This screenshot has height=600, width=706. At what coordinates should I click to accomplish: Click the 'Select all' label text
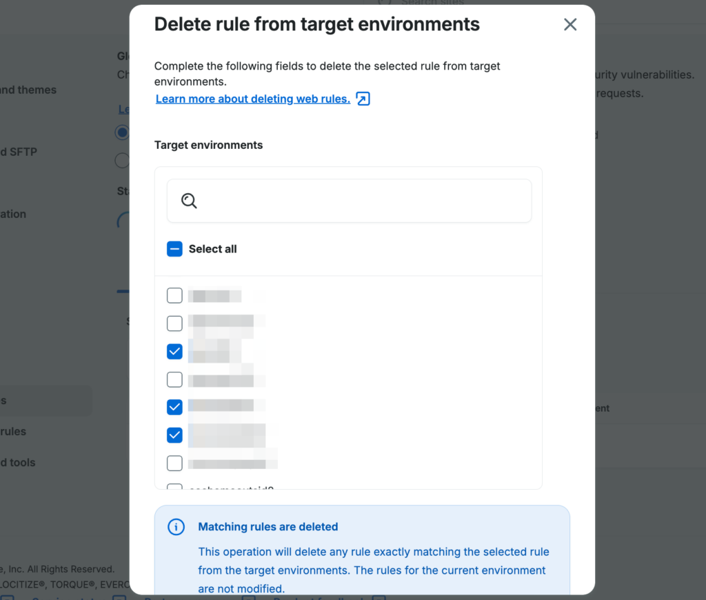click(212, 249)
